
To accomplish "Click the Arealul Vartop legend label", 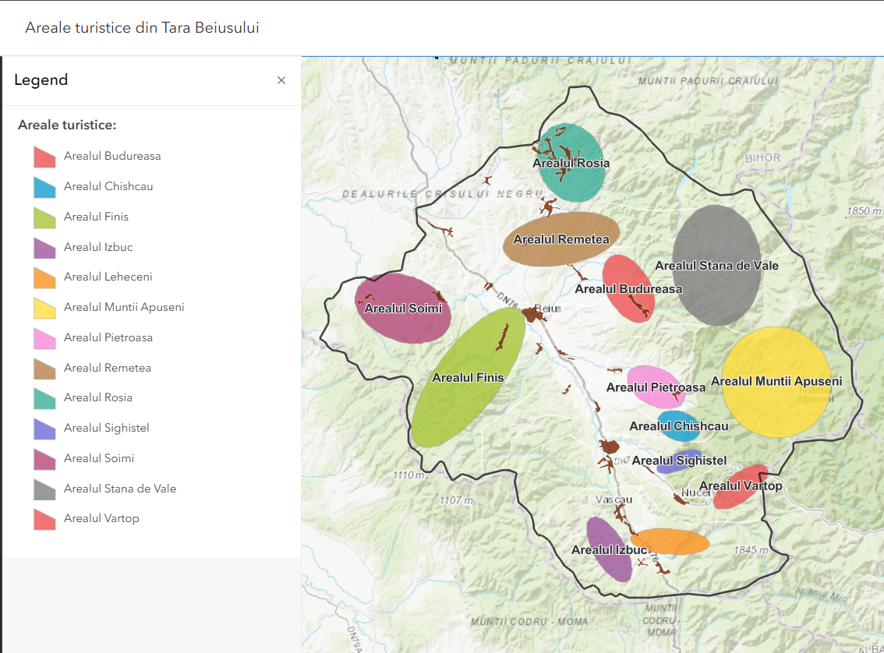I will (101, 518).
